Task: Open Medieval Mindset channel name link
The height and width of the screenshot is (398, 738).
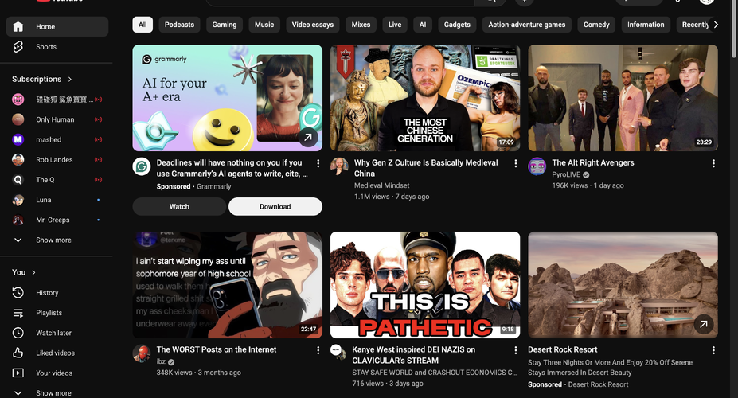Action: [x=381, y=185]
